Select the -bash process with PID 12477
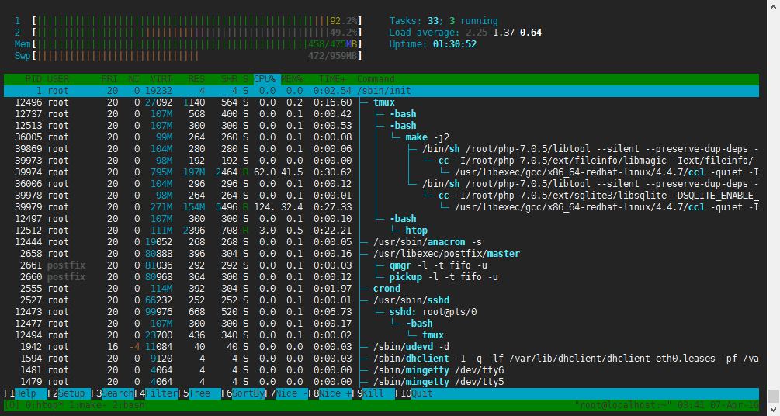This screenshot has height=416, width=780. click(x=382, y=324)
